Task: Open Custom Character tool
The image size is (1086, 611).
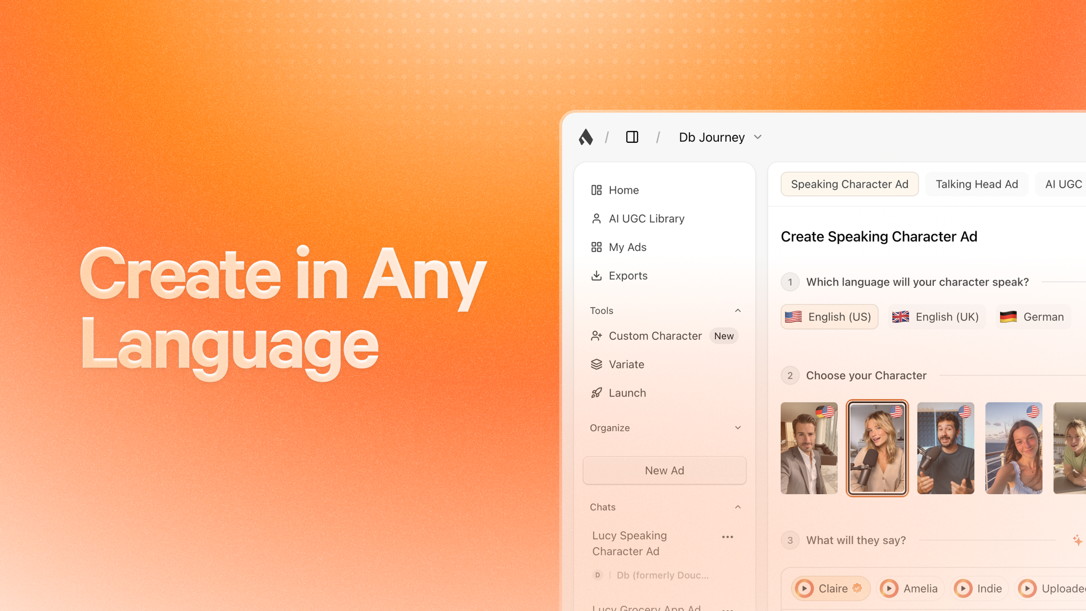Action: [x=655, y=336]
